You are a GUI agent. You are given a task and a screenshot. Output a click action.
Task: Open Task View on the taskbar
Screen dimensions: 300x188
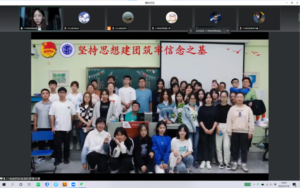(x=29, y=184)
